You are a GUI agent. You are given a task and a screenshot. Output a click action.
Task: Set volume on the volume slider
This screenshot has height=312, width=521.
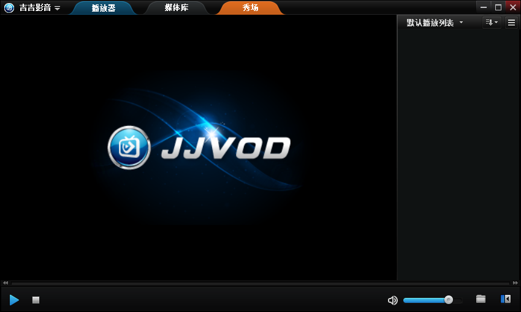(x=432, y=300)
